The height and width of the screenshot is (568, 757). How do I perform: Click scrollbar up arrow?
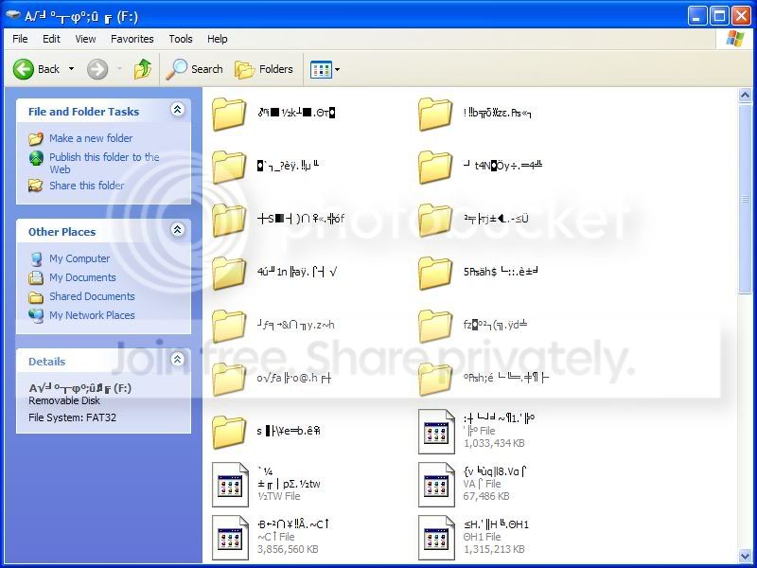(746, 96)
